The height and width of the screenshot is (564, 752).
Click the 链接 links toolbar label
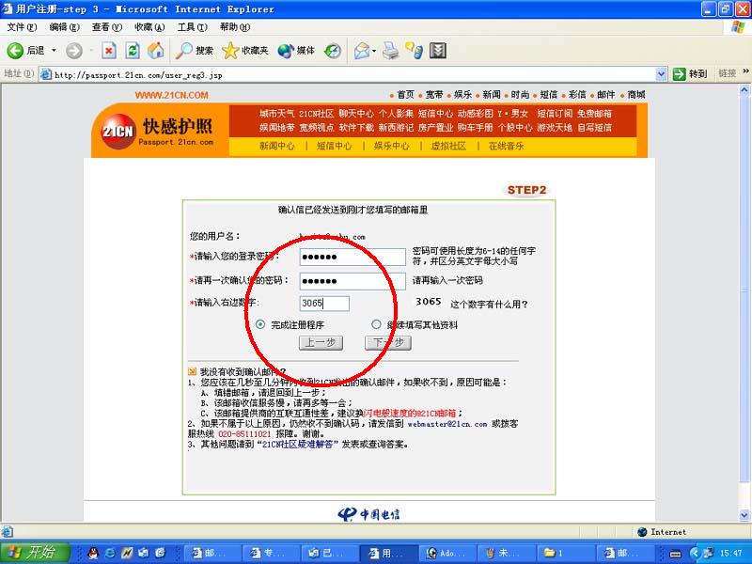click(x=727, y=73)
